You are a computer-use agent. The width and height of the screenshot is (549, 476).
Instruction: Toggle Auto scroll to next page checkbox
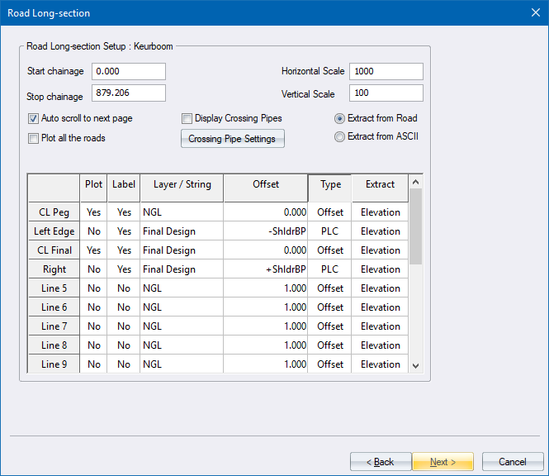(x=34, y=119)
